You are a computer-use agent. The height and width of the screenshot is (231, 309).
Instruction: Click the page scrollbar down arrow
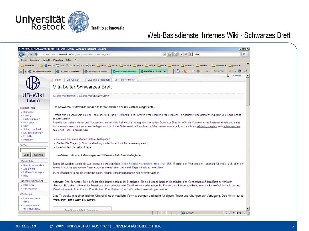click(x=248, y=209)
